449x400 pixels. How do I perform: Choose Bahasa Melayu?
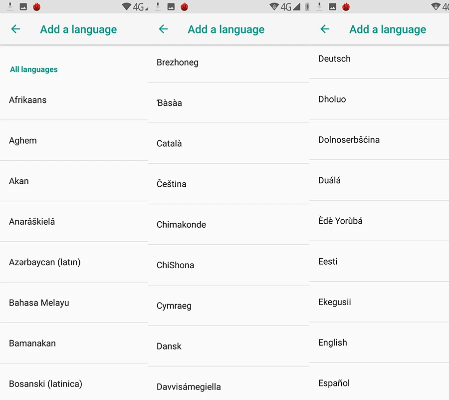coord(74,303)
